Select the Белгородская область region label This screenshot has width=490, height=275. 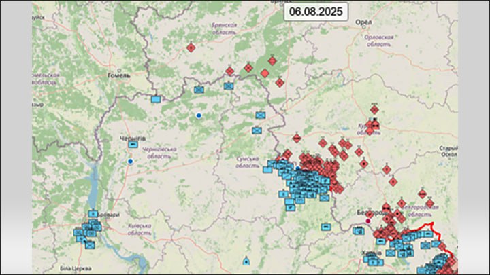pos(421,210)
